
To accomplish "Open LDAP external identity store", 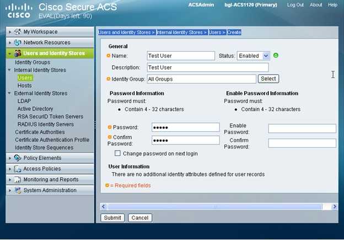I will (x=24, y=101).
